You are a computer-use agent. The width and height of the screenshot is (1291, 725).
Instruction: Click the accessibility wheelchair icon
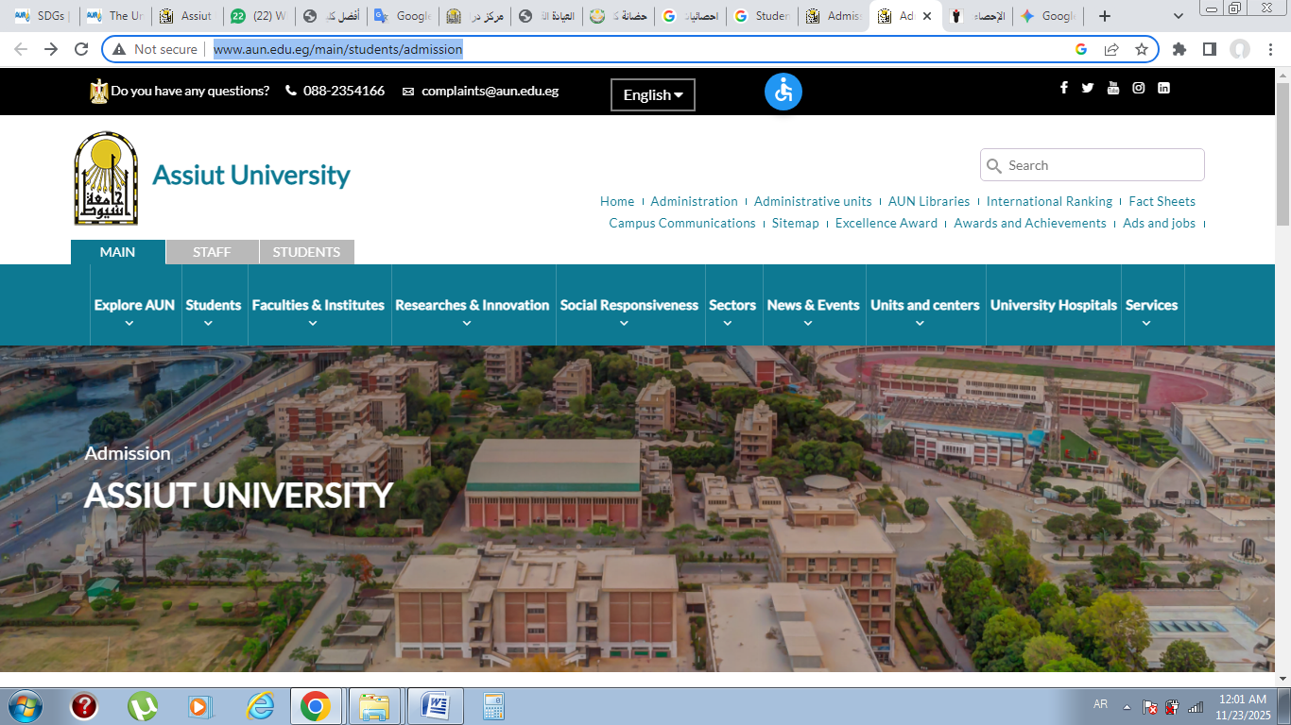coord(783,92)
